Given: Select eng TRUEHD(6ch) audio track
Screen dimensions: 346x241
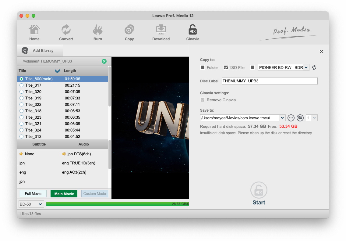Looking at the screenshot, I should (79, 163).
